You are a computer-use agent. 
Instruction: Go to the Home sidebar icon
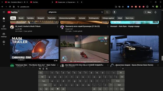4,19
